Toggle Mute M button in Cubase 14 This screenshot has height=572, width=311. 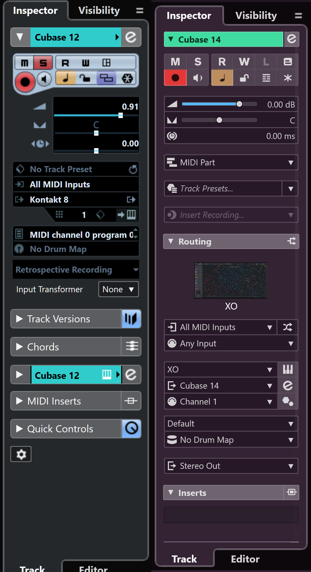click(x=175, y=62)
